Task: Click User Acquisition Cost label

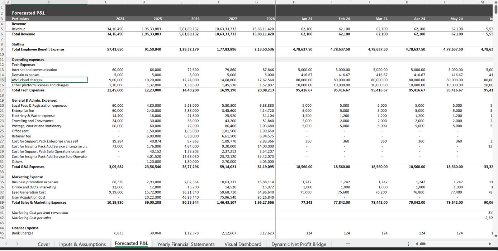Action: point(28,197)
